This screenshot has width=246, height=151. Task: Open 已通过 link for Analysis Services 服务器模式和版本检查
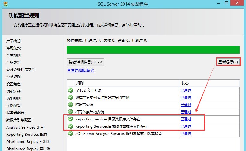186,134
